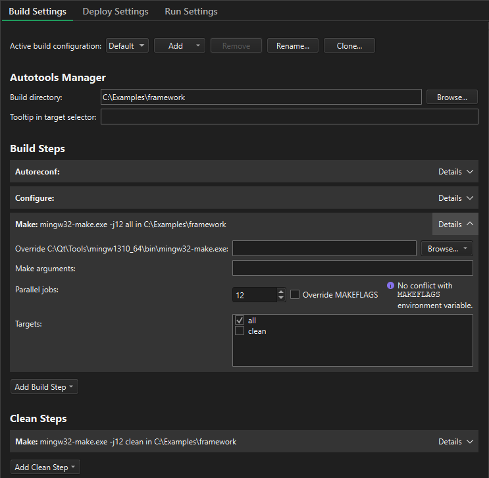Switch to the Run Settings tab
The width and height of the screenshot is (489, 478).
191,11
